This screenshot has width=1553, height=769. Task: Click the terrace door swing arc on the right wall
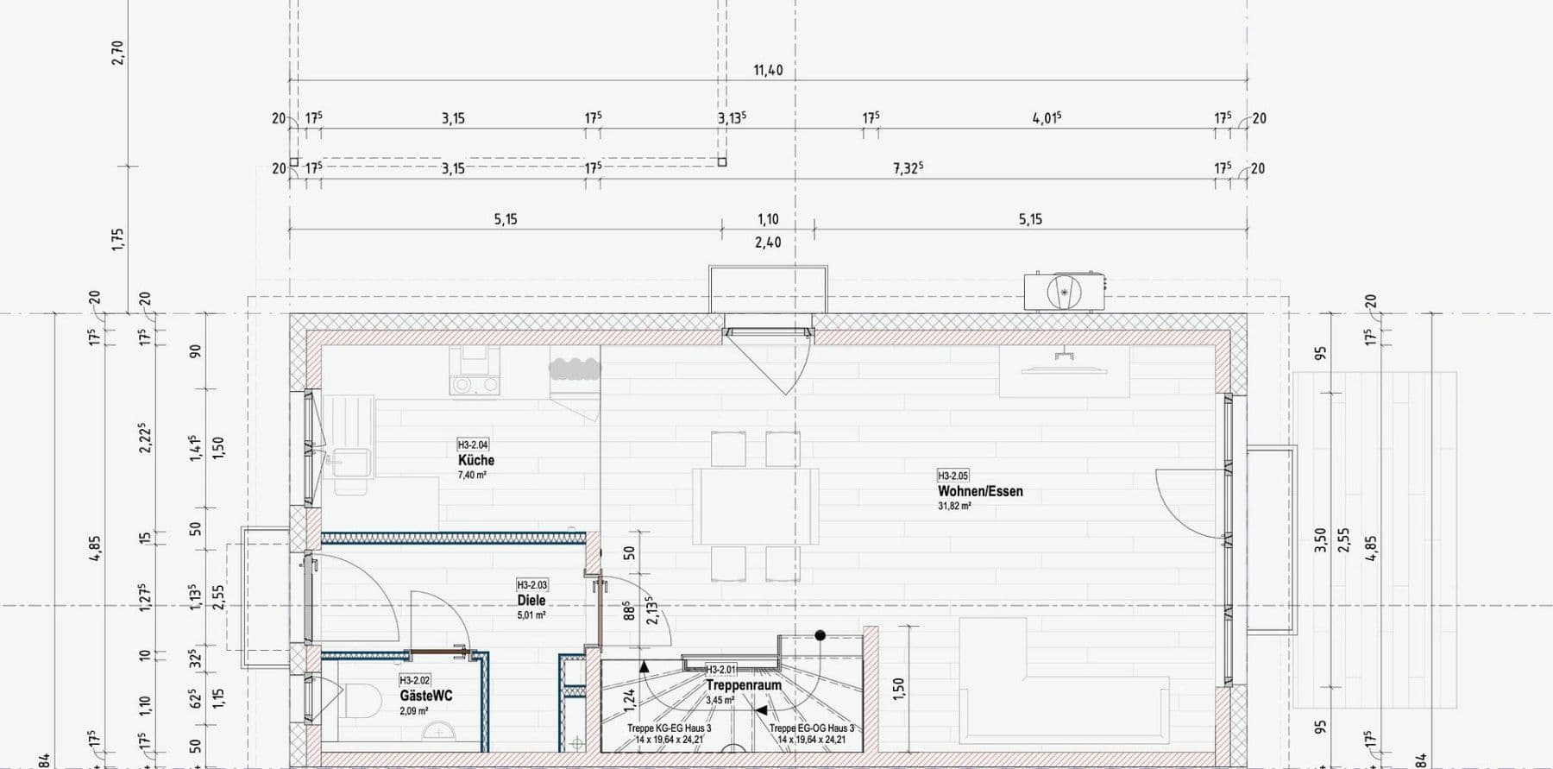pos(1191,504)
